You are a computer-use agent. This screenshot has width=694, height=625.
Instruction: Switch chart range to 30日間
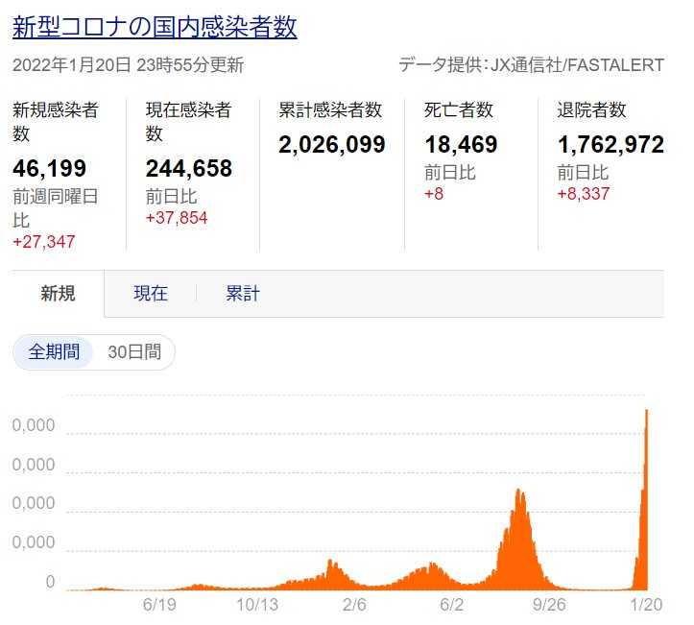[134, 352]
